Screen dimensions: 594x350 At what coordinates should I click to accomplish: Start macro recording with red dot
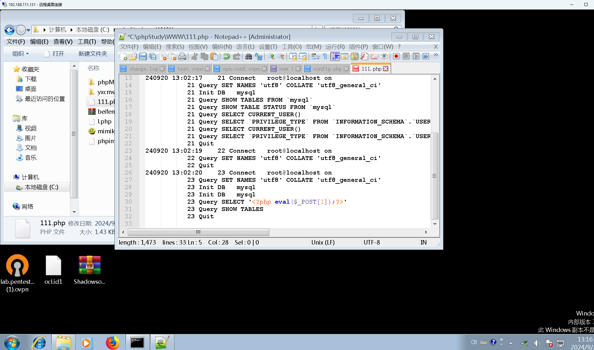tap(396, 56)
